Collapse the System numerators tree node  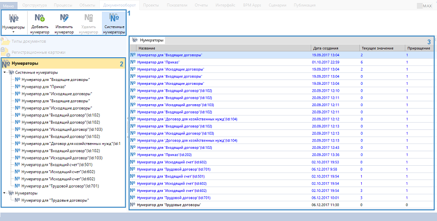(x=4, y=72)
